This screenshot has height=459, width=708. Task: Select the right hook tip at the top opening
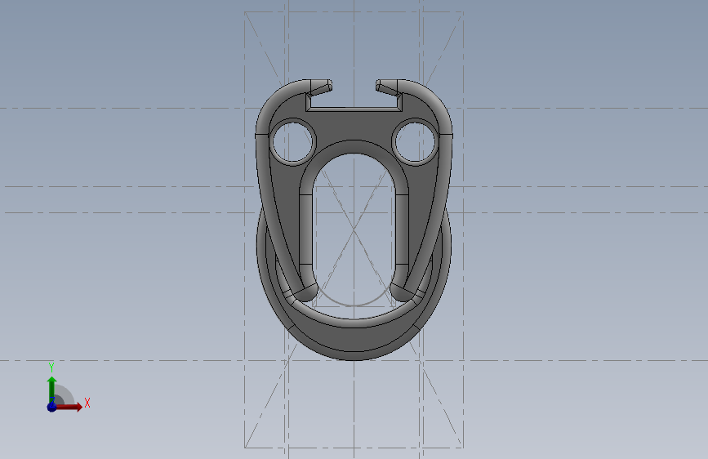[x=387, y=87]
